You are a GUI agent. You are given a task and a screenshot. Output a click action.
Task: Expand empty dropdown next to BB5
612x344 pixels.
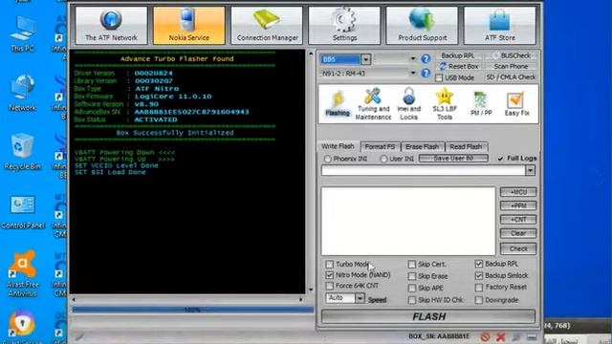413,59
